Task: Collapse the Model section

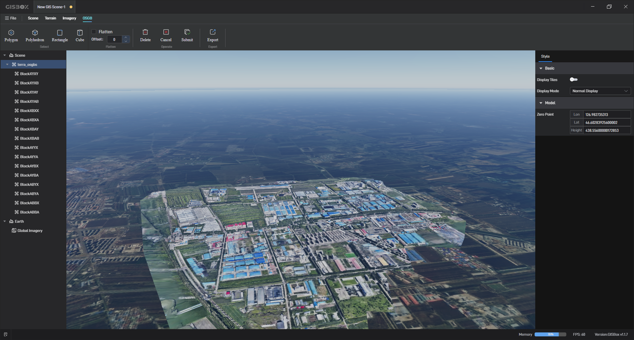Action: point(541,103)
